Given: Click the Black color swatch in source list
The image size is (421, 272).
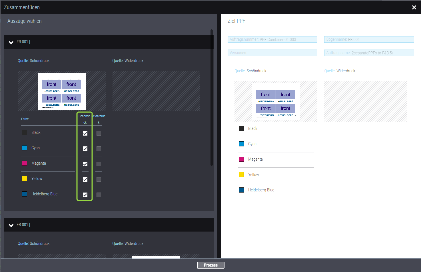Looking at the screenshot, I should tap(25, 132).
